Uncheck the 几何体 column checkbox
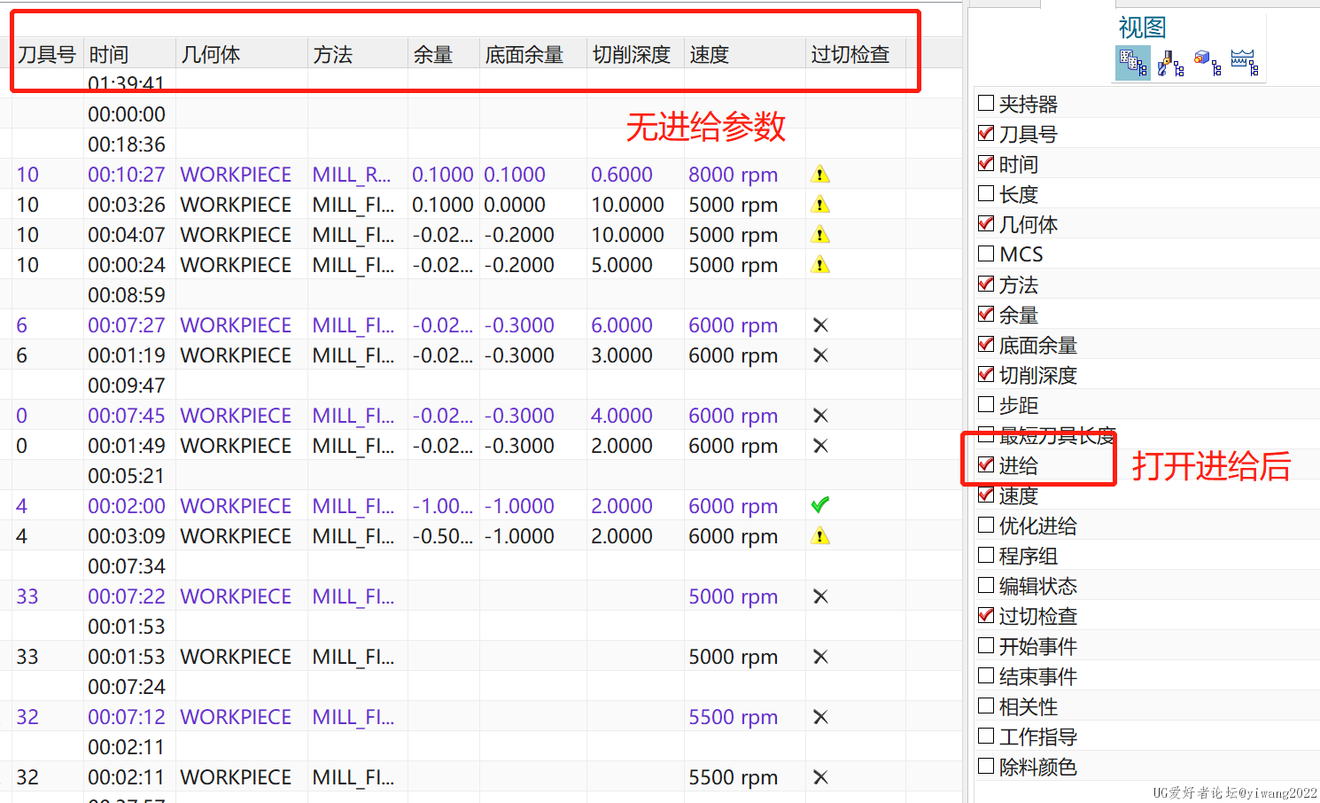 985,223
